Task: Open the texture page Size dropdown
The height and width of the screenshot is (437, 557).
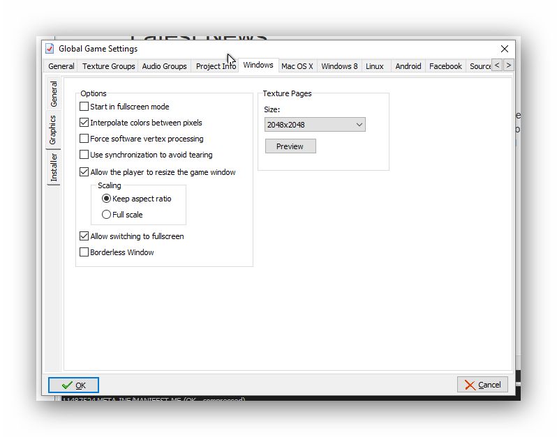Action: coord(315,125)
